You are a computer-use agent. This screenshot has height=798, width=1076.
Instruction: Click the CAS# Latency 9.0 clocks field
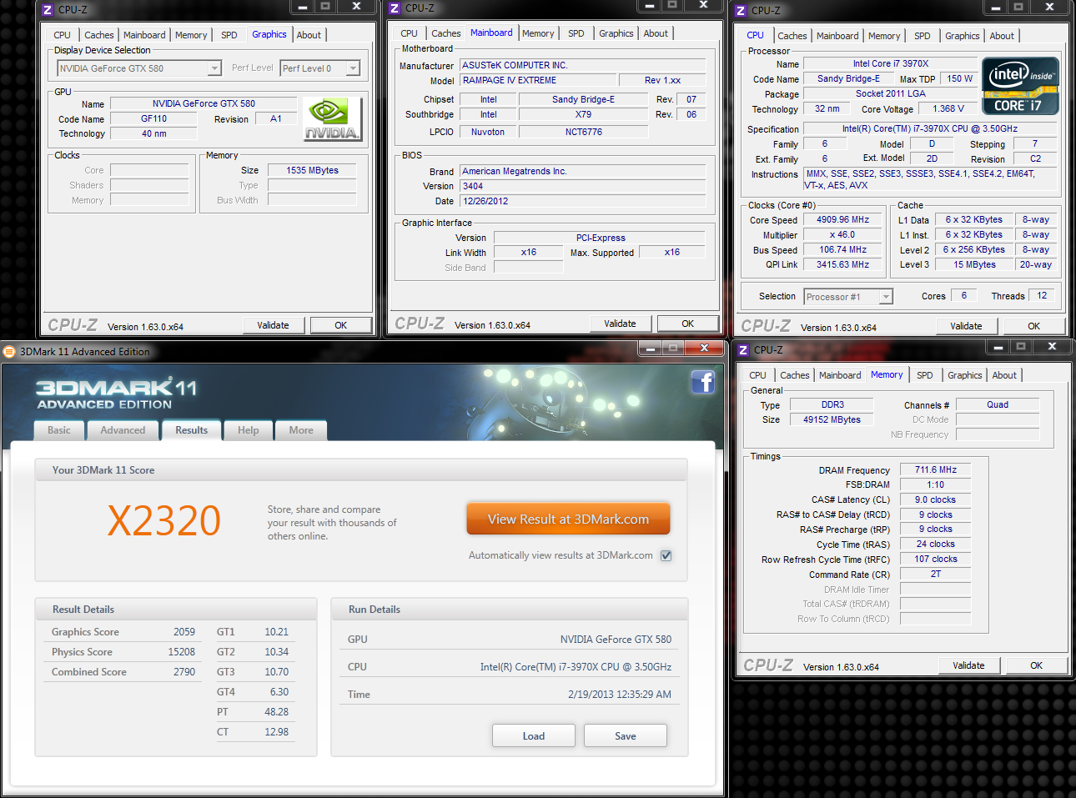click(x=936, y=500)
